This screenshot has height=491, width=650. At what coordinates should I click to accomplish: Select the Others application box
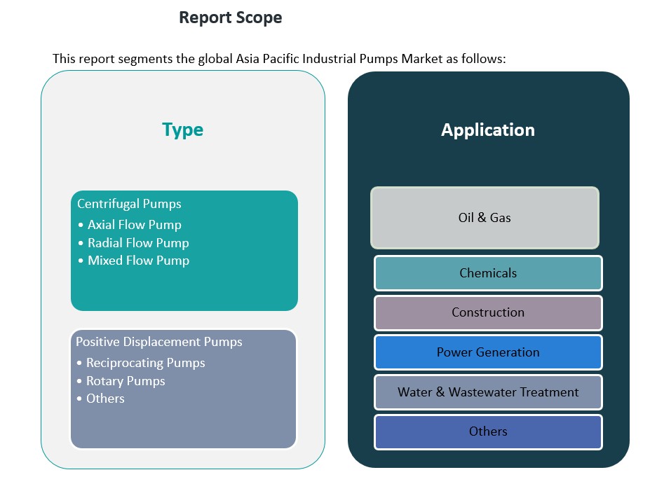488,431
